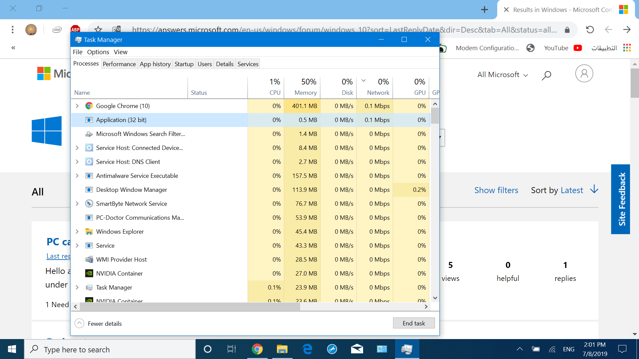Open the View menu in Task Manager
Viewport: 639px width, 359px height.
(120, 52)
